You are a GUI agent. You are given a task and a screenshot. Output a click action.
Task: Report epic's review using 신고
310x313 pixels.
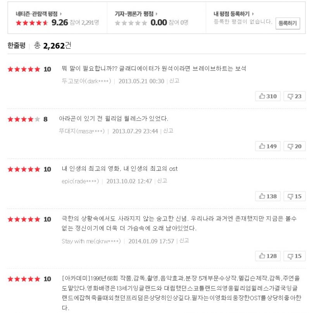(x=162, y=181)
